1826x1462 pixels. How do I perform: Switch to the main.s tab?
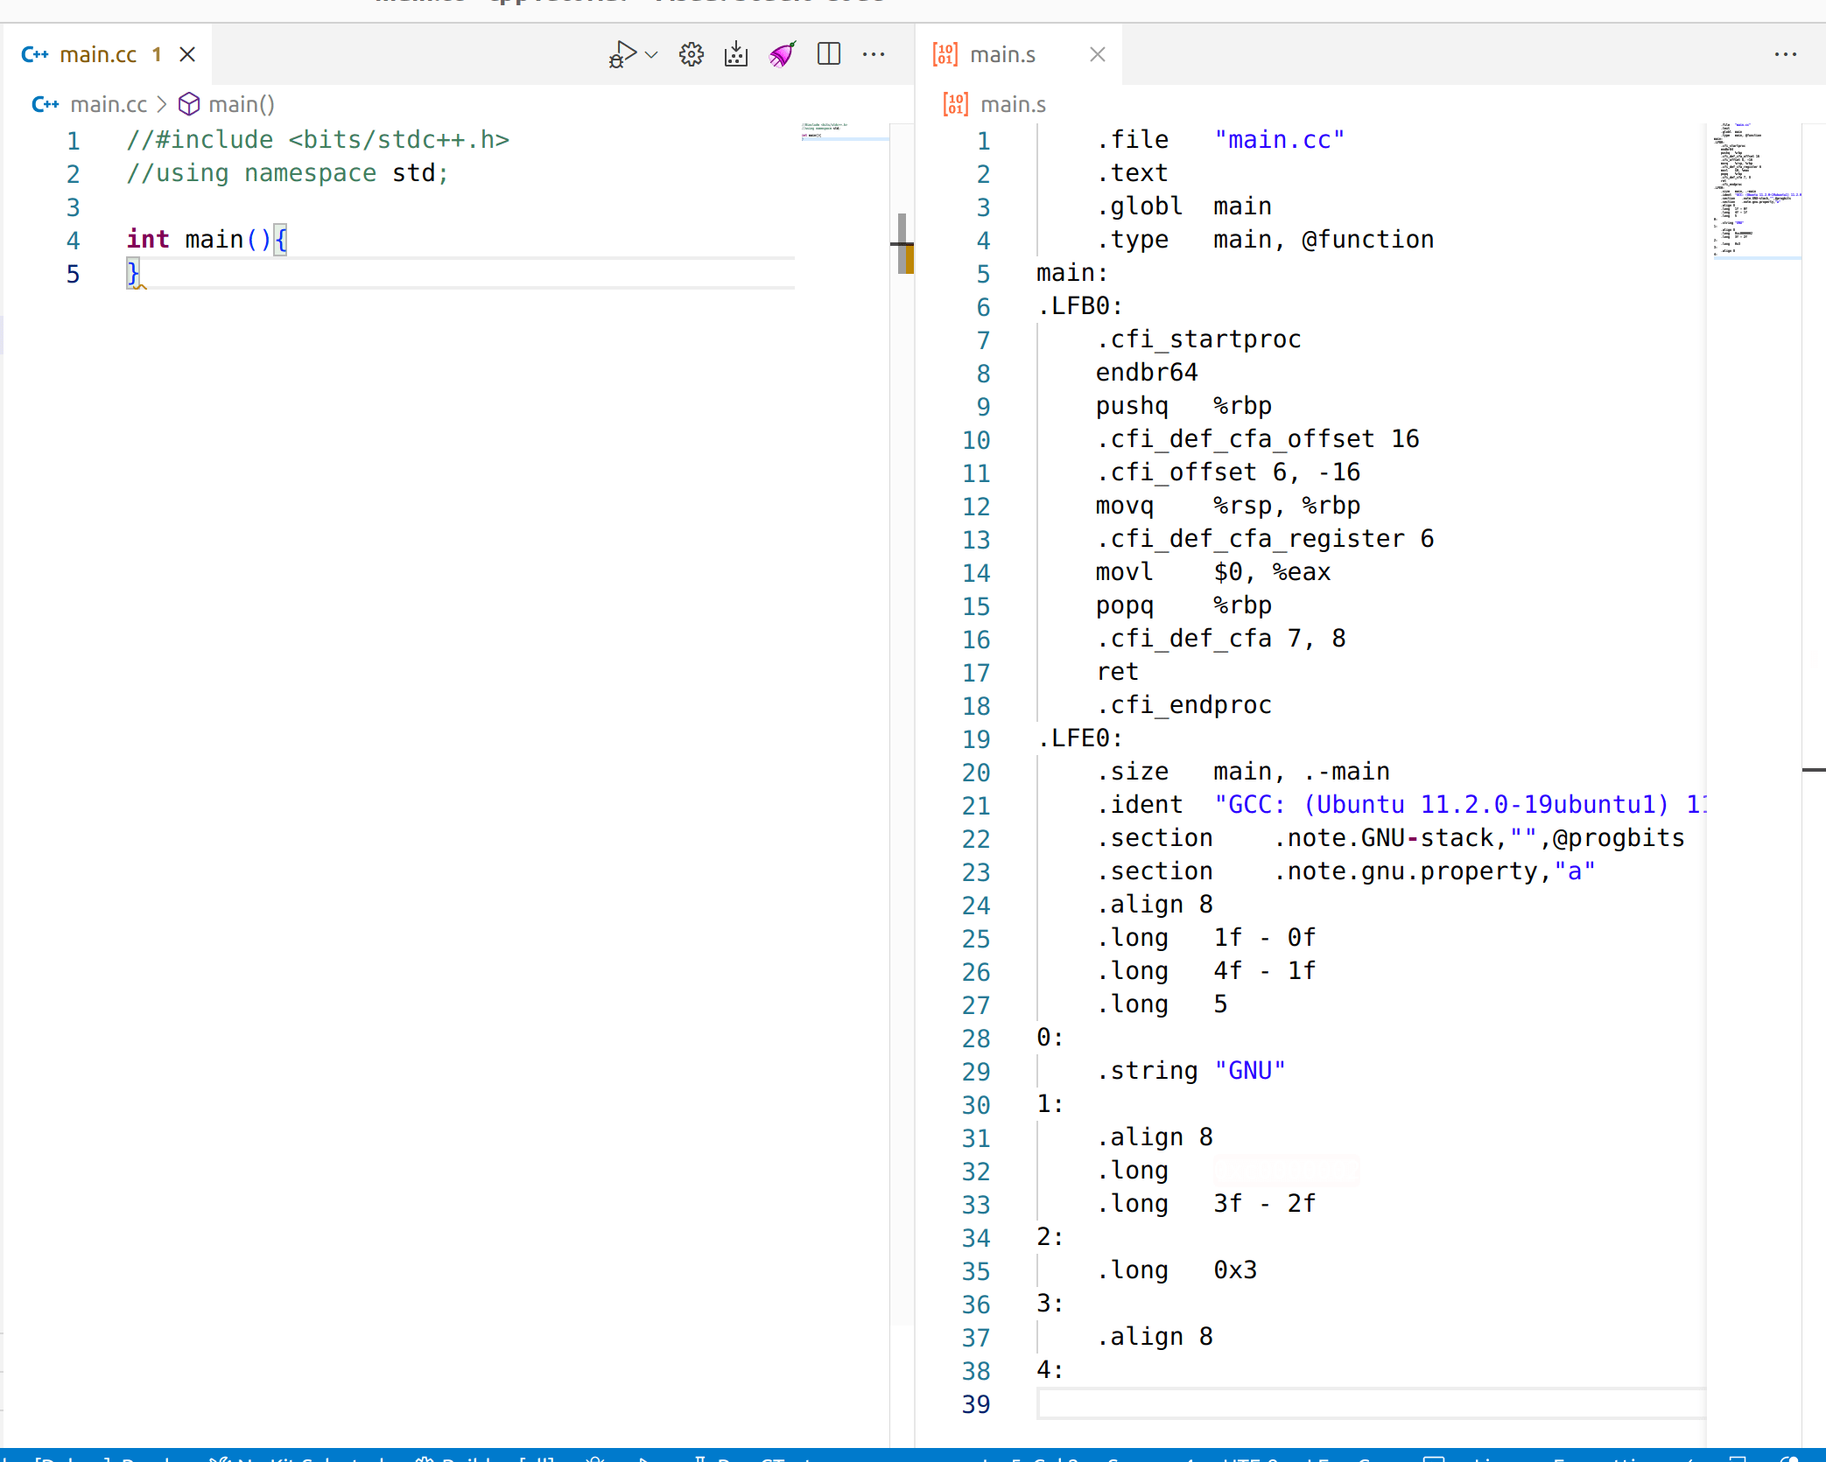[1002, 54]
